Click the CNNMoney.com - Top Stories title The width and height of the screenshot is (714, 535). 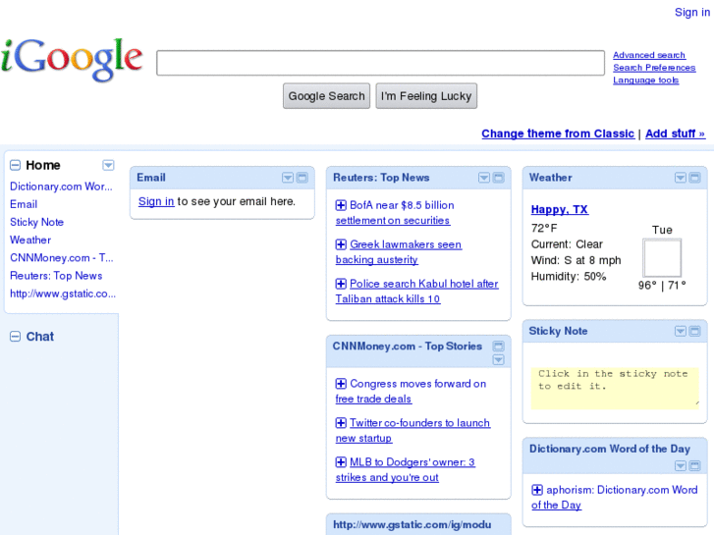tap(408, 347)
